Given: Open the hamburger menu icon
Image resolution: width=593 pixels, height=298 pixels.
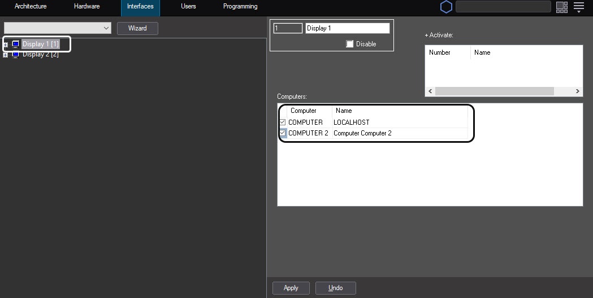Looking at the screenshot, I should tap(579, 7).
